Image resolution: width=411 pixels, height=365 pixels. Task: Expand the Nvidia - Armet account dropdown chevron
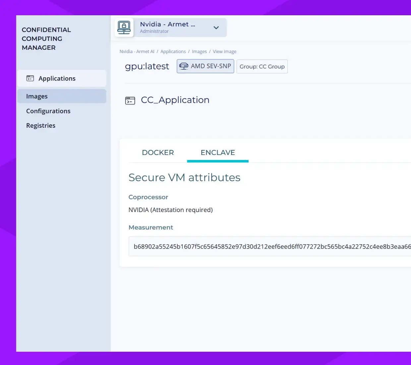click(216, 28)
